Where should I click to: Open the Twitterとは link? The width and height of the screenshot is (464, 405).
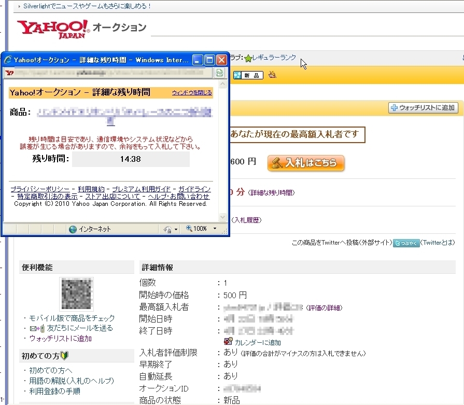point(438,243)
